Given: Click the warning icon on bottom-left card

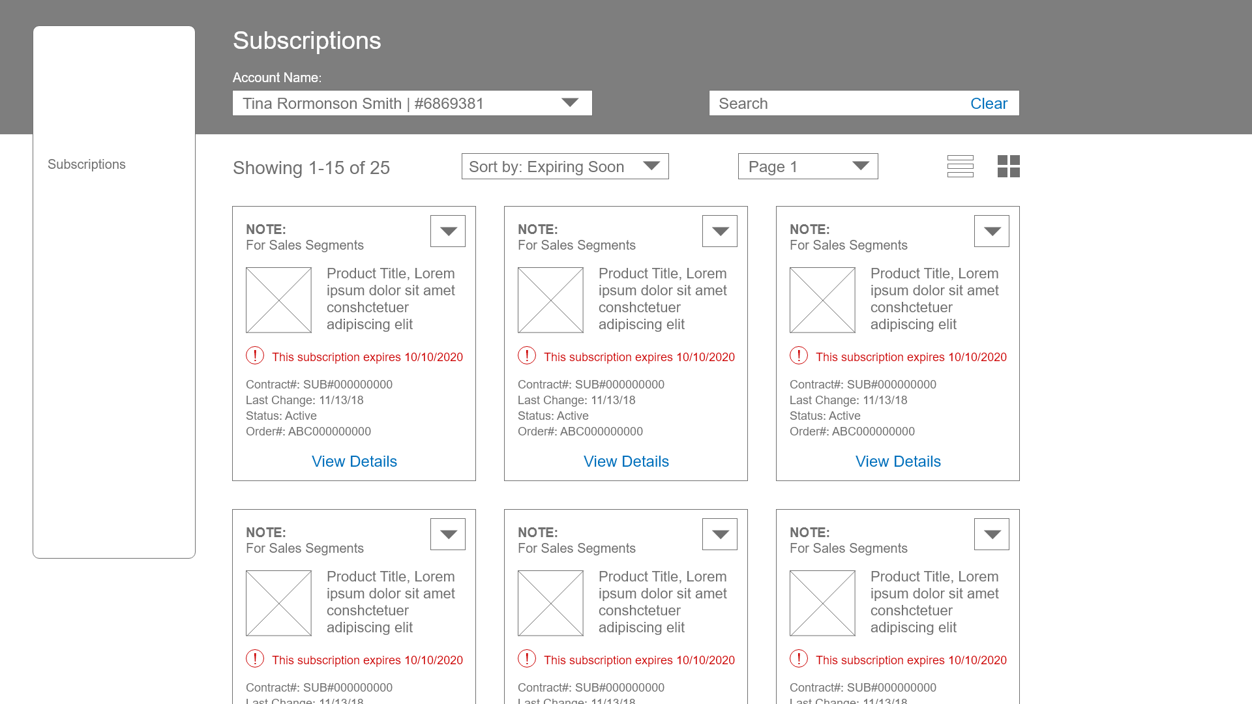Looking at the screenshot, I should point(255,658).
